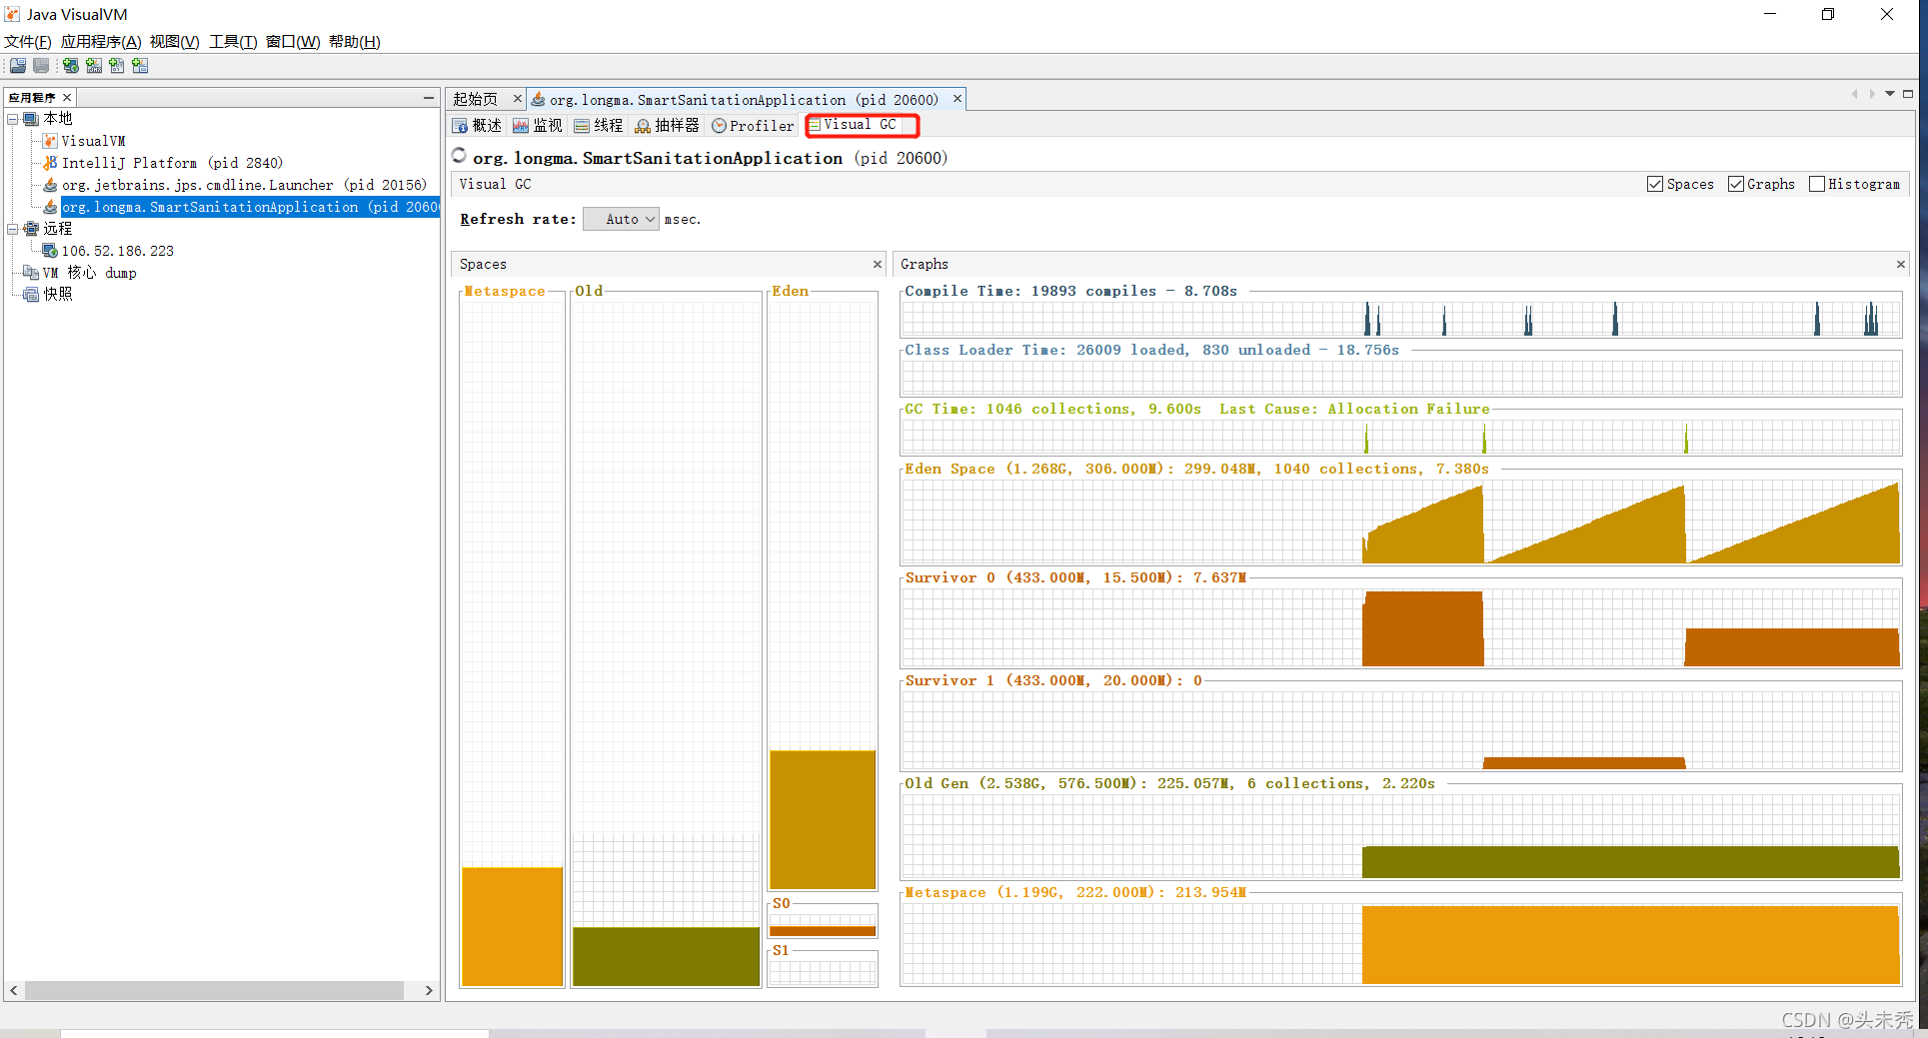The width and height of the screenshot is (1928, 1038).
Task: Switch to the Profiler tab
Action: coord(753,125)
